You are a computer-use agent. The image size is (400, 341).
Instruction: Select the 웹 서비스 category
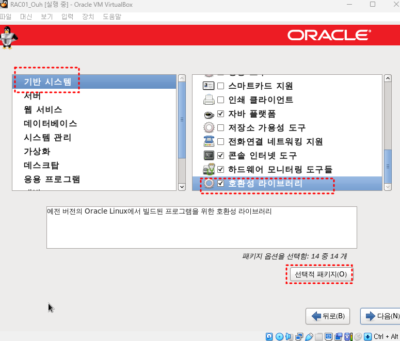point(94,110)
